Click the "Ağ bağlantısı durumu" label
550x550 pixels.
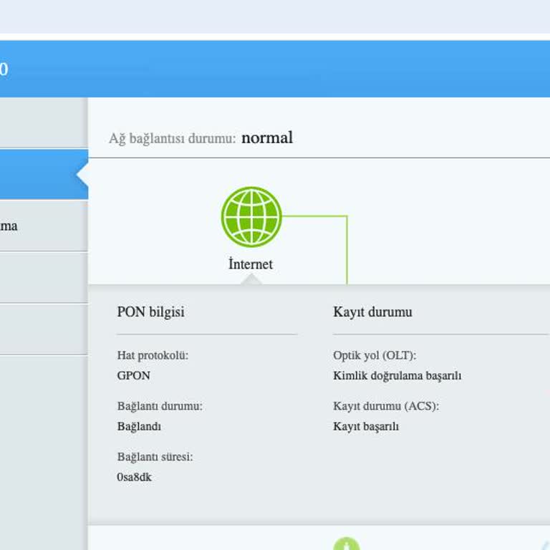(172, 139)
